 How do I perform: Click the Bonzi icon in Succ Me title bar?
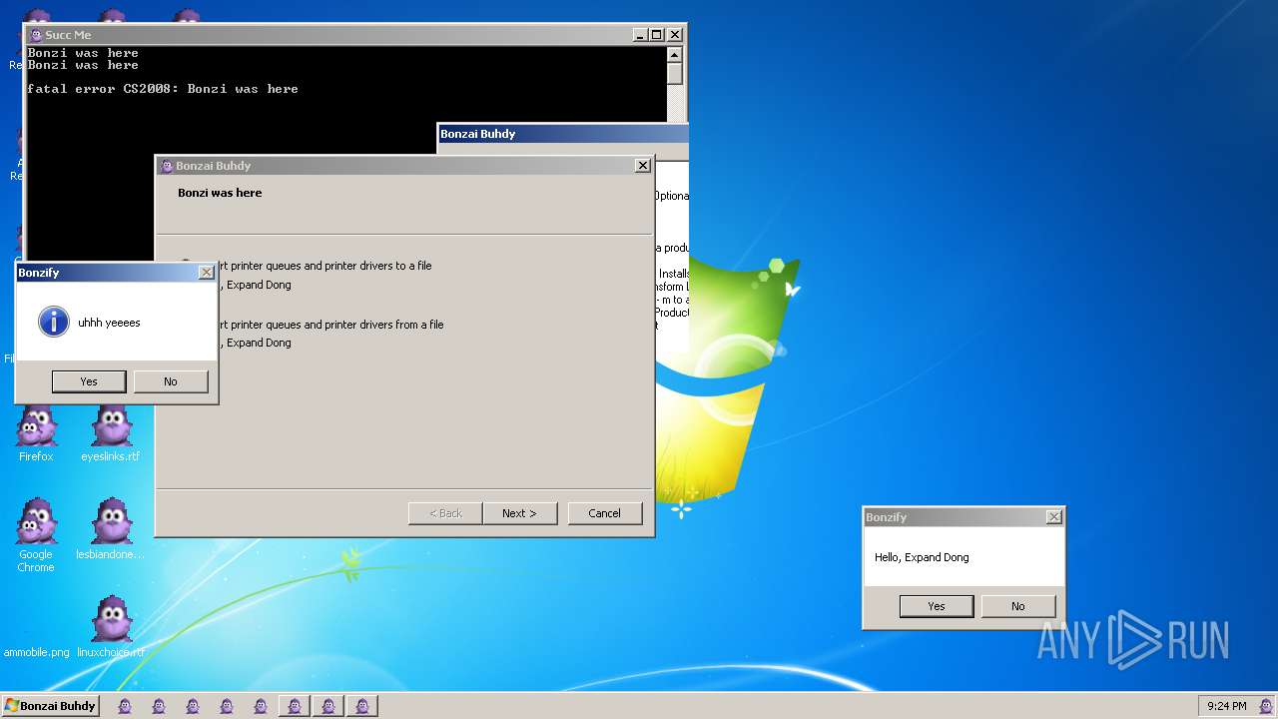[x=36, y=35]
